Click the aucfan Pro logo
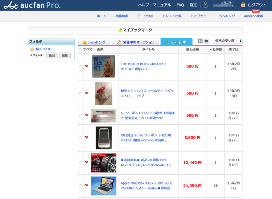The image size is (272, 199). coord(32,5)
